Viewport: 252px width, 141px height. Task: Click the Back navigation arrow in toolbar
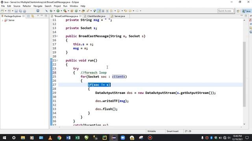(130, 11)
